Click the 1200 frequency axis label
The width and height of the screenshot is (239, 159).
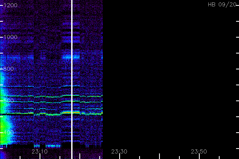(x=10, y=5)
